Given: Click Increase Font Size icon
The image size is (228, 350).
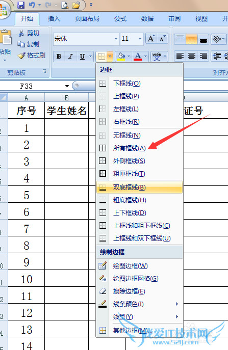Looking at the screenshot, I should tap(151, 39).
